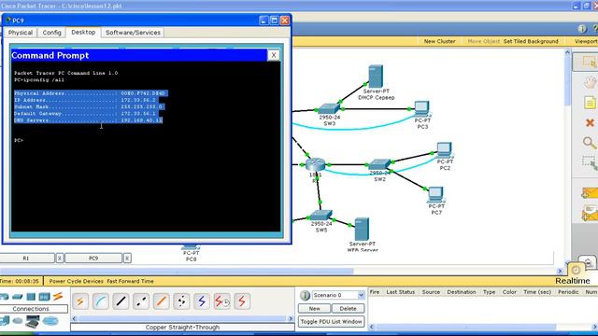Screen dimensions: 598x336
Task: Select the SW3 2950-24 switch
Action: [329, 109]
